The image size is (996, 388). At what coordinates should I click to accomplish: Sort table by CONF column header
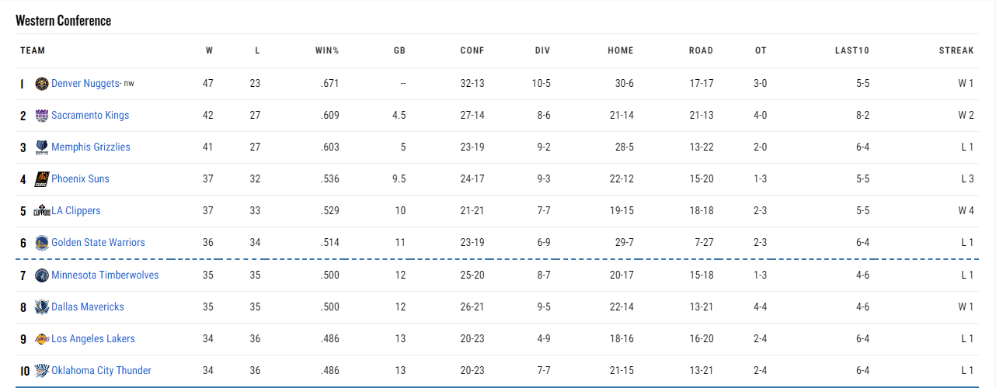point(472,50)
